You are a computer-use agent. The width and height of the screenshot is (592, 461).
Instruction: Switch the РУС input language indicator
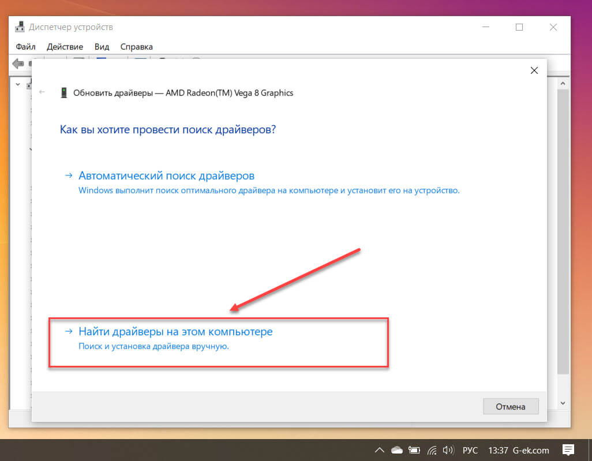[469, 450]
